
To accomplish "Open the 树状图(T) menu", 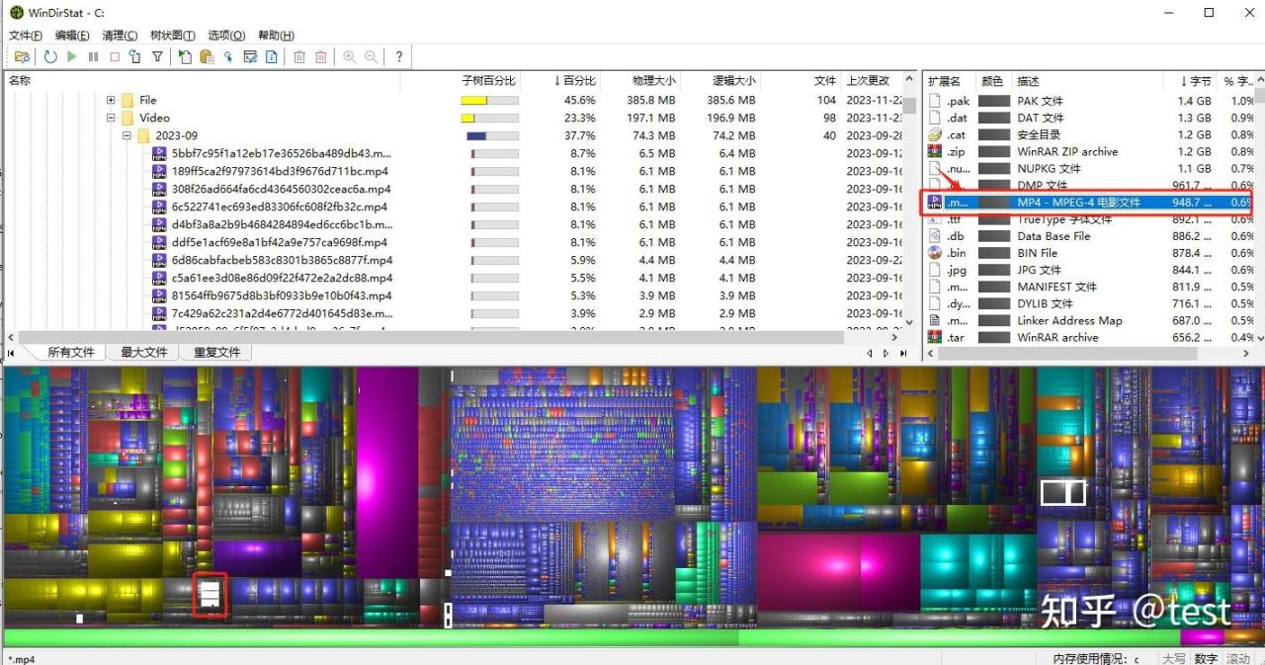I will pos(172,36).
